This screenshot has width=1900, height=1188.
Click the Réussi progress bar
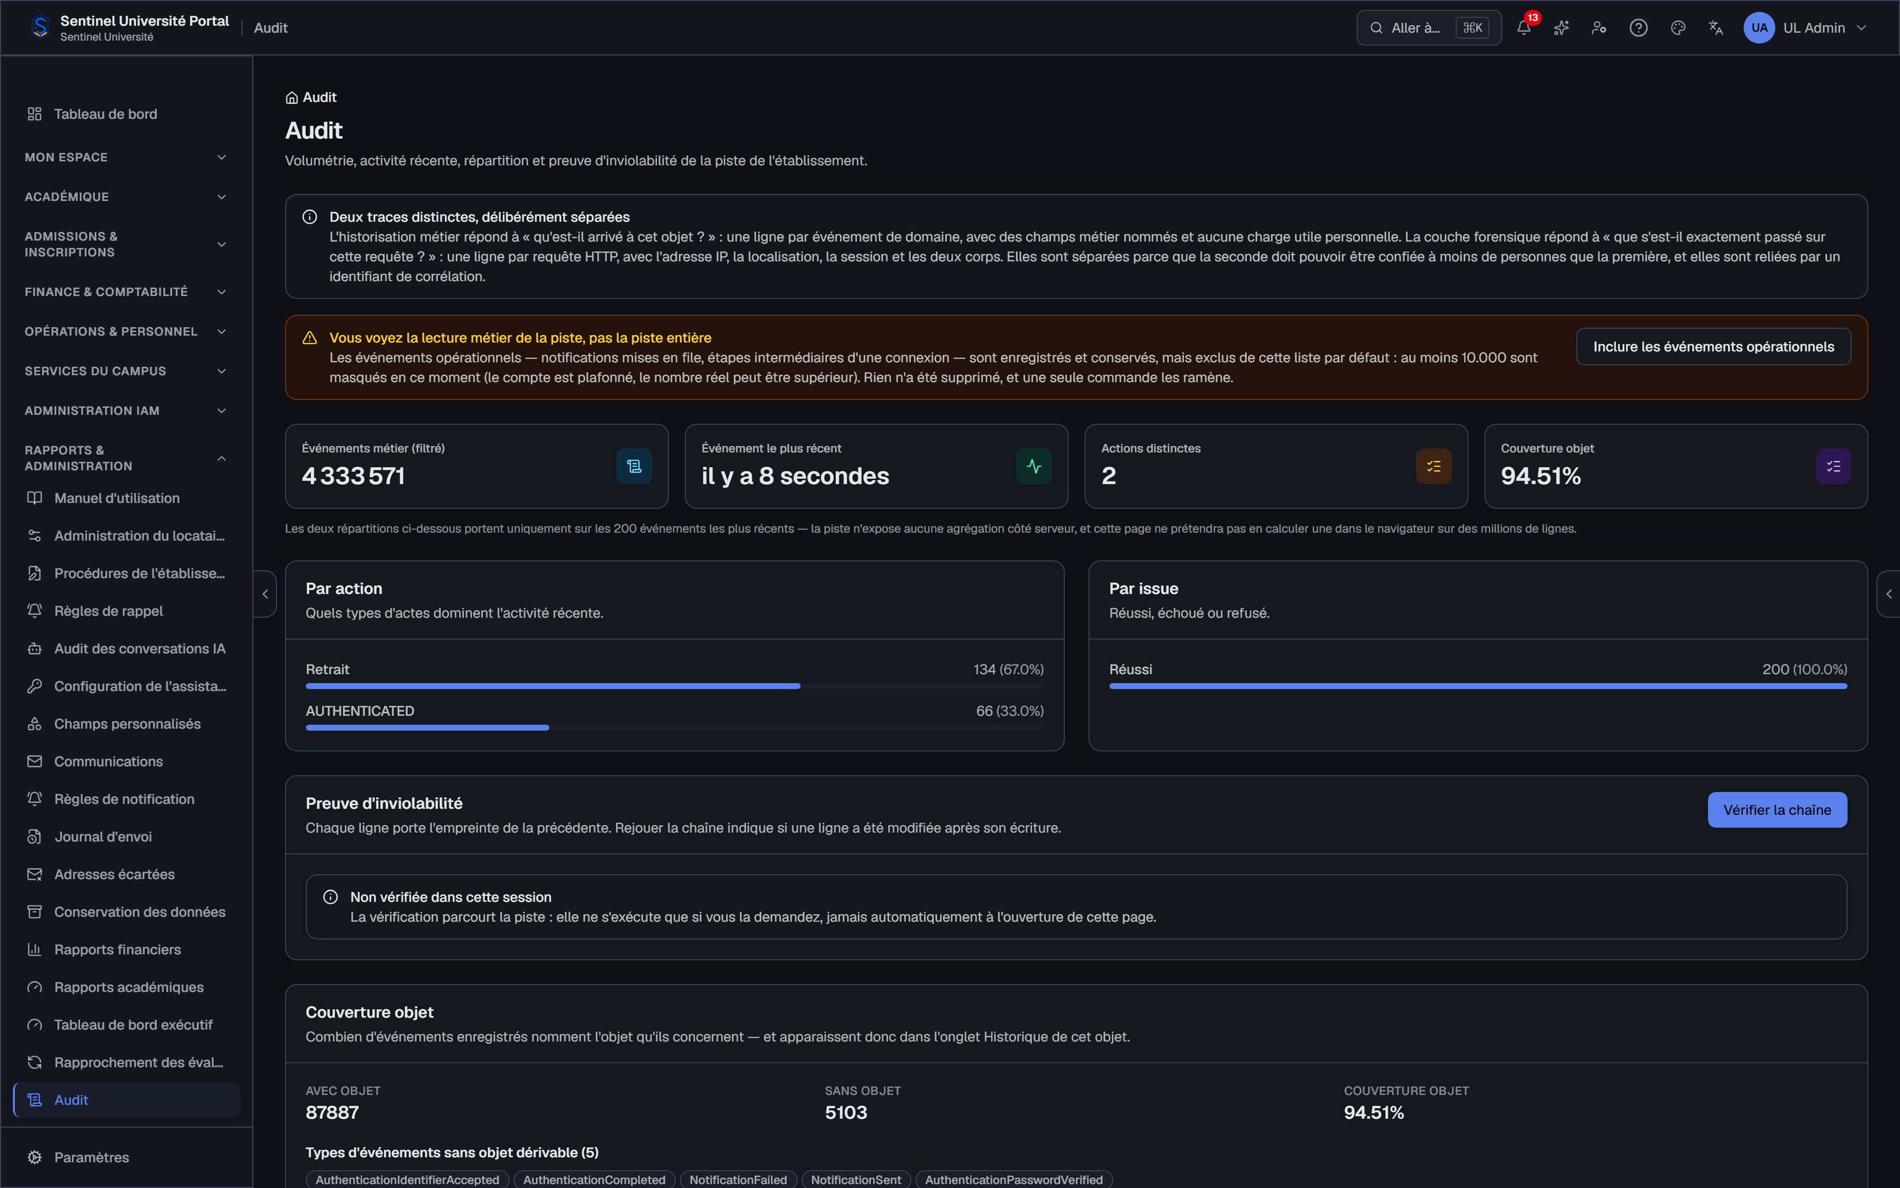pos(1477,686)
